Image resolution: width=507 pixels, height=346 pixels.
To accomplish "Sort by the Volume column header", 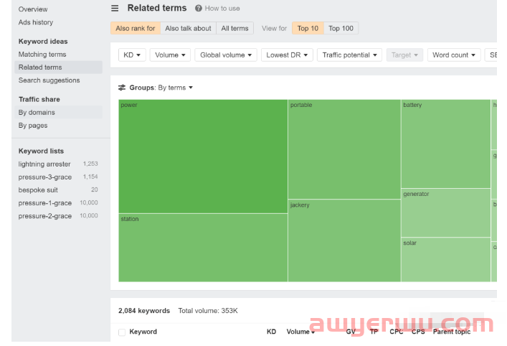I will [x=300, y=332].
